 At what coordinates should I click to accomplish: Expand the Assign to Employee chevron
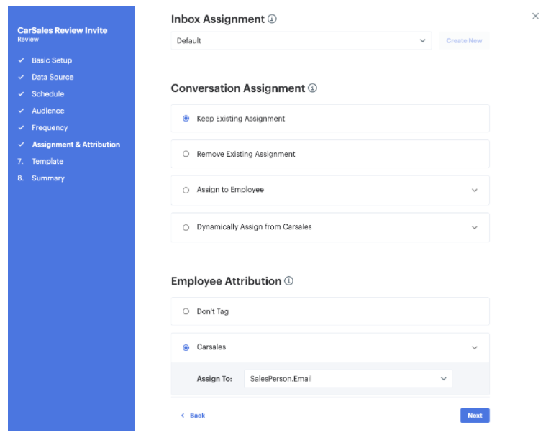click(x=474, y=191)
